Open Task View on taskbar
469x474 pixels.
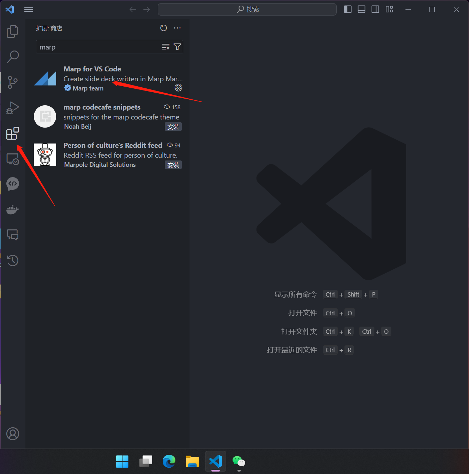pyautogui.click(x=145, y=461)
